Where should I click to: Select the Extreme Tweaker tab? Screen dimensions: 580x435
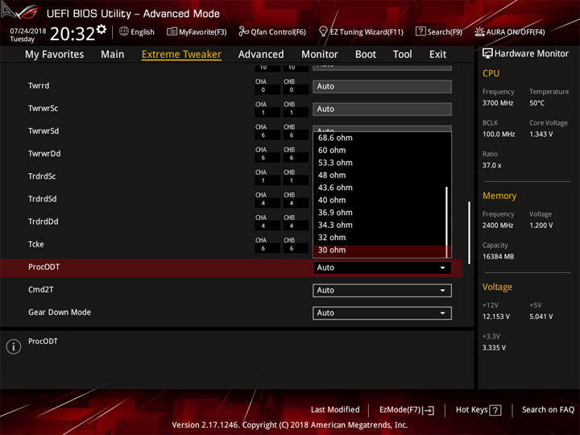tap(181, 55)
